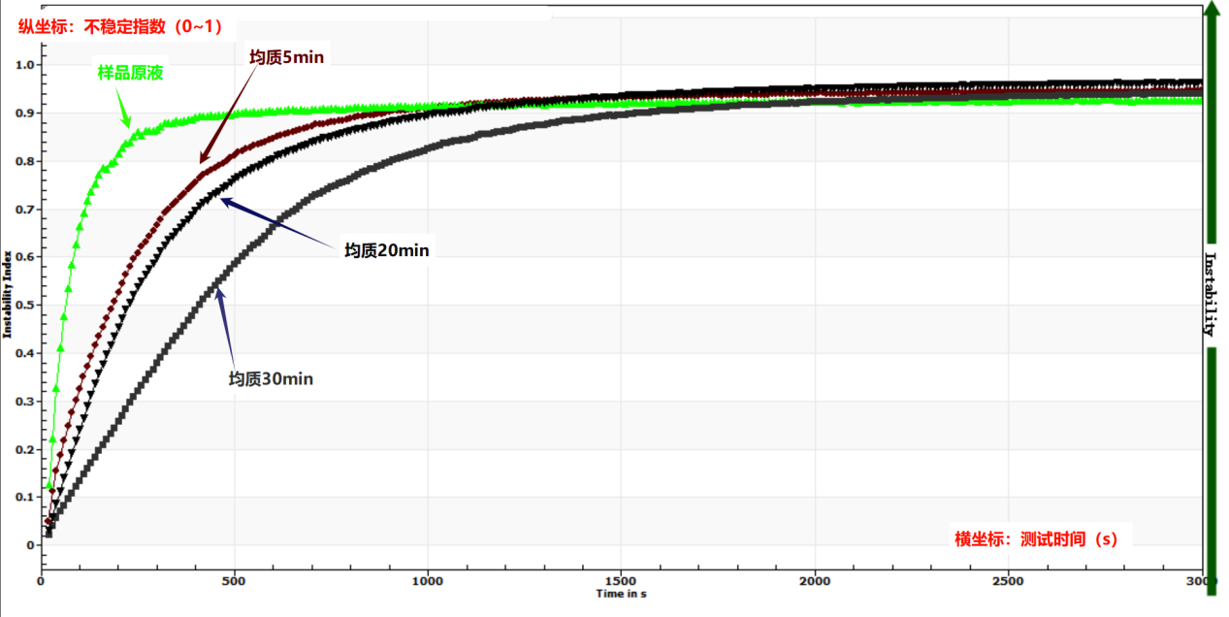Screen dimensions: 1229x617
Task: Select the 均质5min annotation label
Action: (x=286, y=57)
